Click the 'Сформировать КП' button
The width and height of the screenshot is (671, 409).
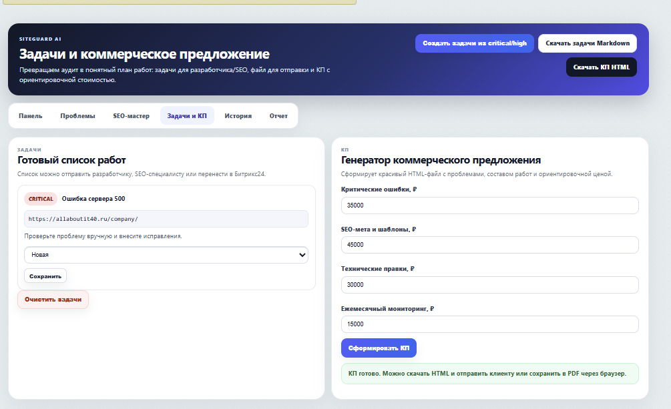point(379,348)
